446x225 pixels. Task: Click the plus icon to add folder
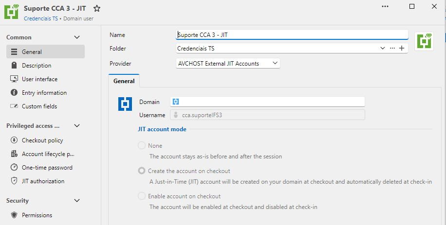tap(402, 48)
